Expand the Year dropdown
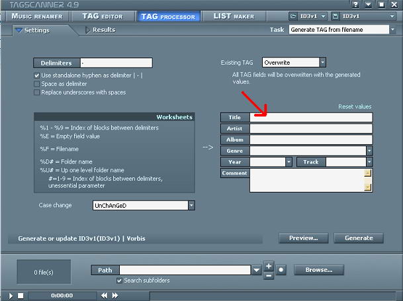 289,162
